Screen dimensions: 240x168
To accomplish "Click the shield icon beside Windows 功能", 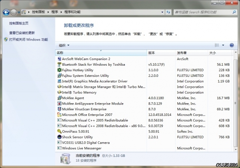I will (6, 39).
